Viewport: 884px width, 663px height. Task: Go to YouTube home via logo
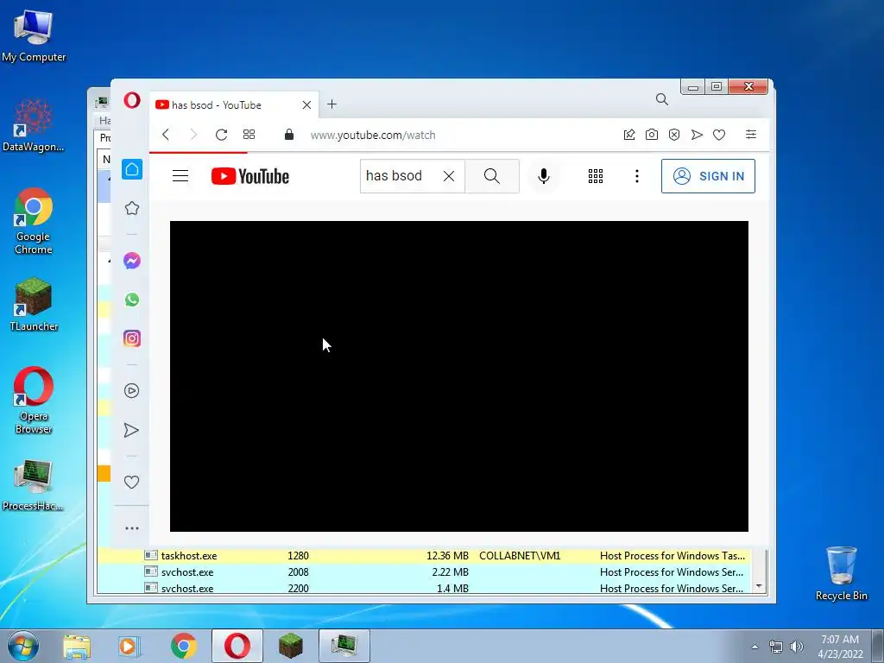[x=250, y=176]
